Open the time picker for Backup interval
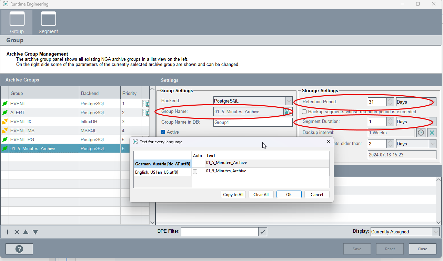Screen dimensions: 443x261 [x=421, y=132]
